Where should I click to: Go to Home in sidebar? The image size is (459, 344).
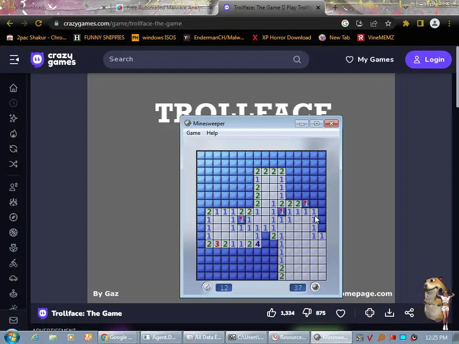pos(13,88)
